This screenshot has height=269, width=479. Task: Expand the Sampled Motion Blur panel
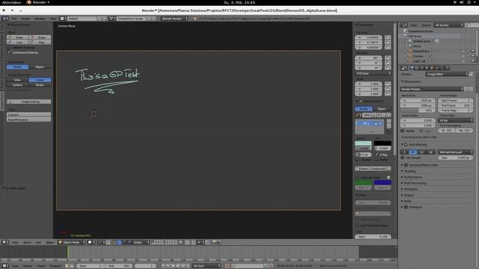click(x=402, y=165)
